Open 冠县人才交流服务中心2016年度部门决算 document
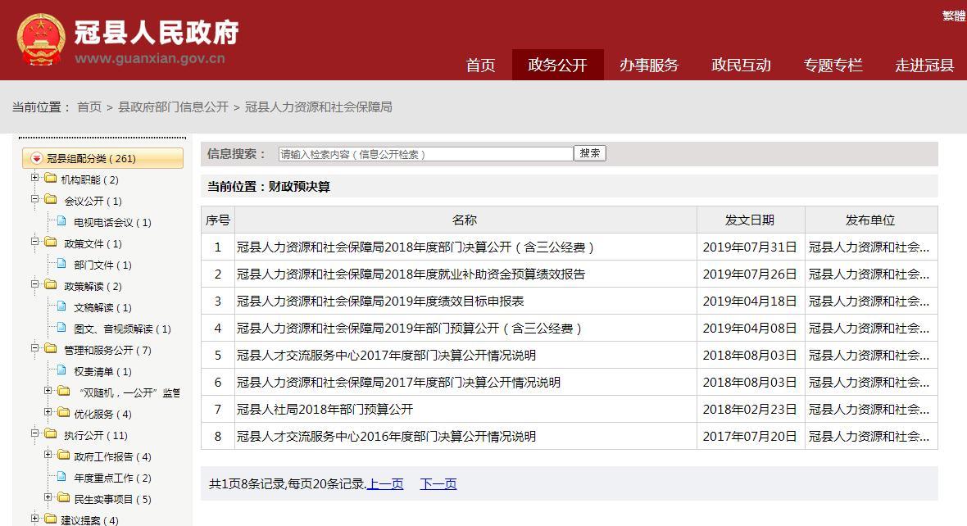Image resolution: width=967 pixels, height=526 pixels. pyautogui.click(x=386, y=437)
